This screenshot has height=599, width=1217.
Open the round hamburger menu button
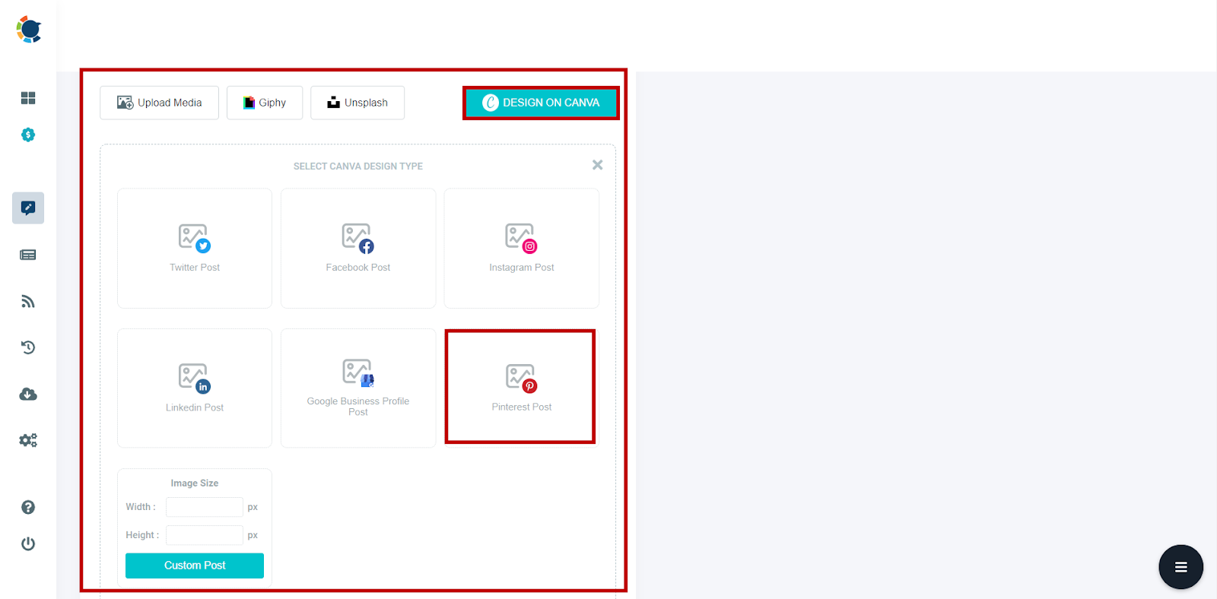click(x=1180, y=567)
